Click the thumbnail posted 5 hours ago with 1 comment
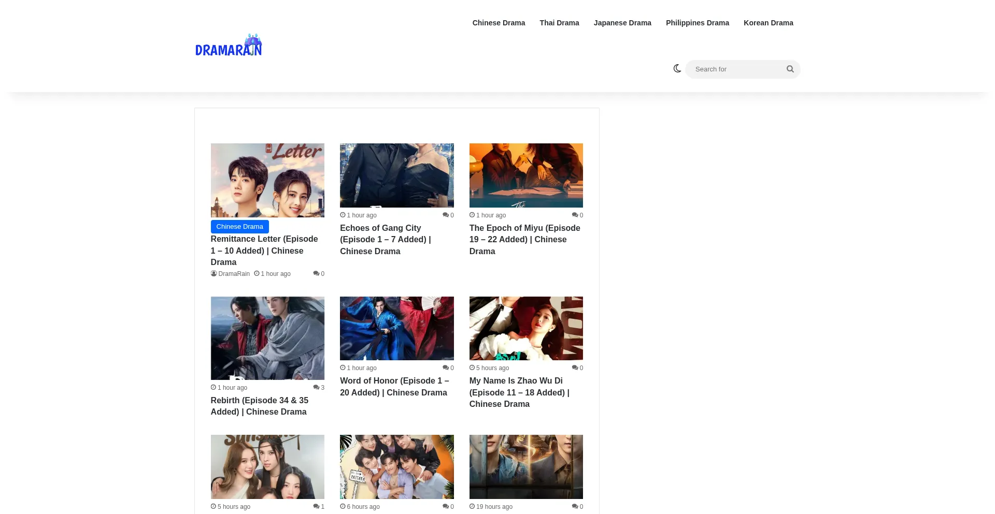 point(267,467)
